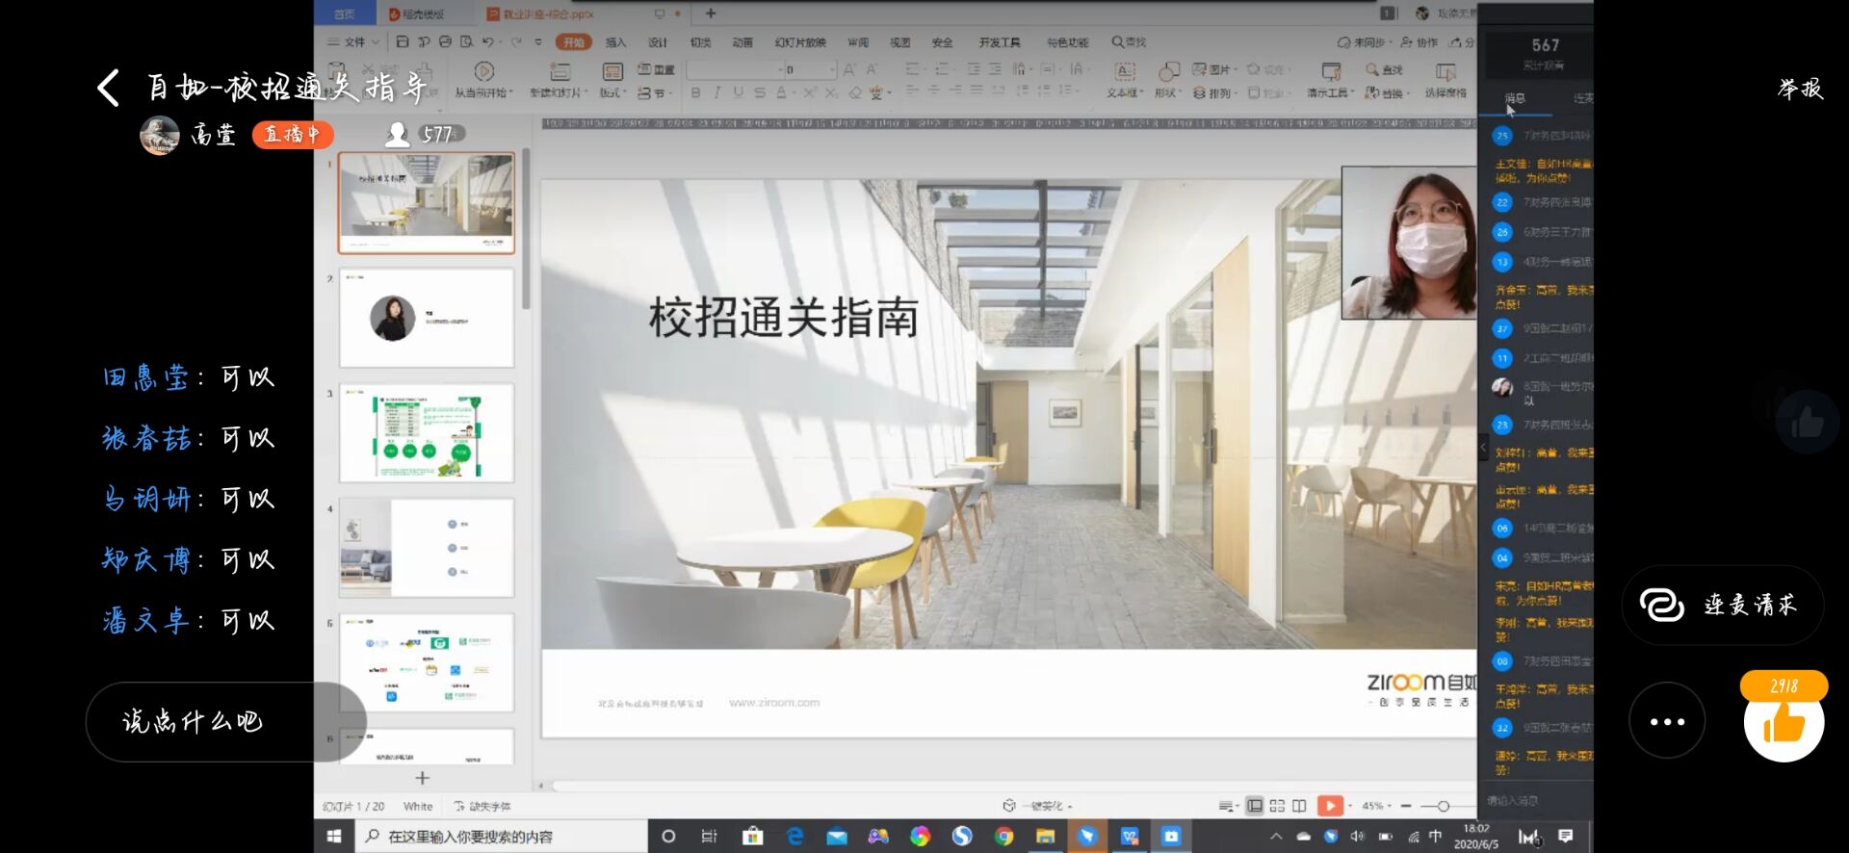This screenshot has width=1849, height=853.
Task: Click the Windows taskbar search box
Action: 502,837
